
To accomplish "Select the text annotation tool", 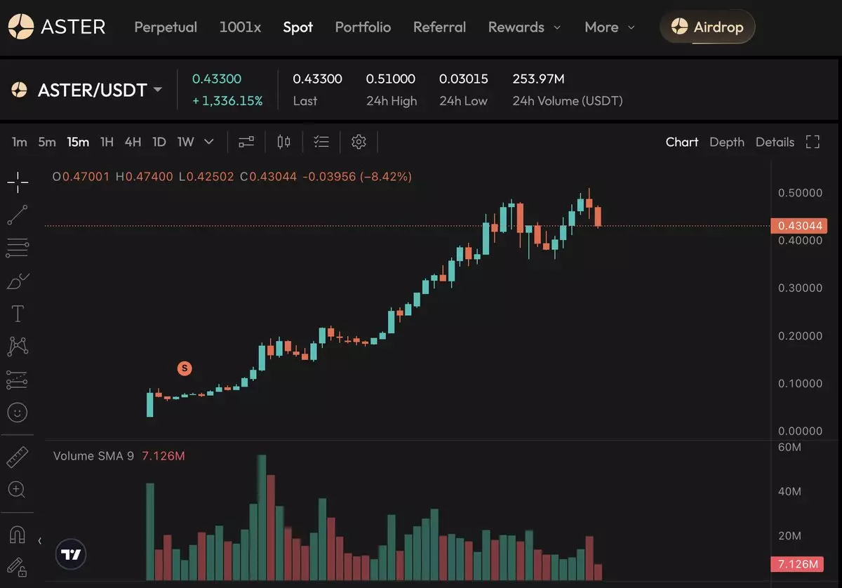I will 18,314.
